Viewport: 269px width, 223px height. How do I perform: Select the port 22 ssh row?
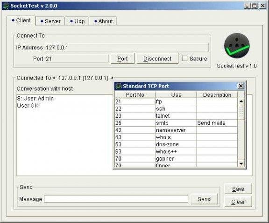pyautogui.click(x=176, y=109)
